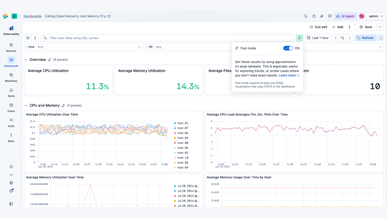
Task: Go to Alerts in the sidebar
Action: click(11, 92)
